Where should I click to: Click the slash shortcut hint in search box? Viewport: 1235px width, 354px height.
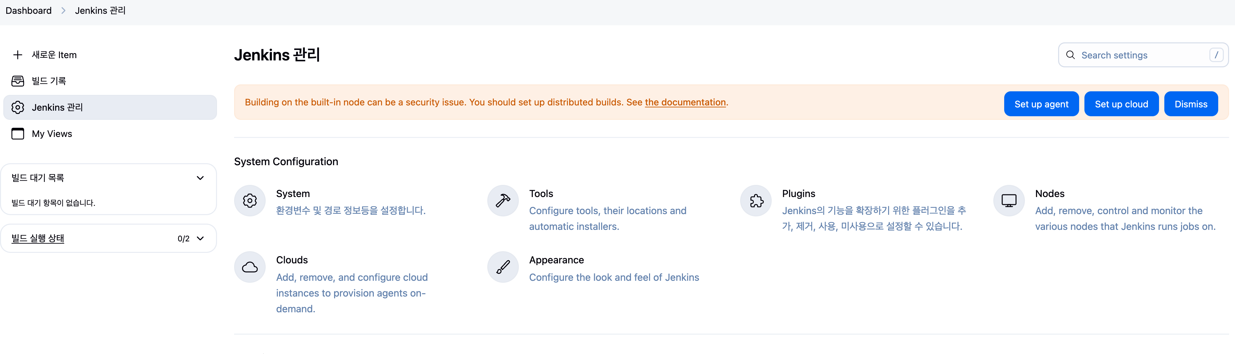pos(1216,55)
